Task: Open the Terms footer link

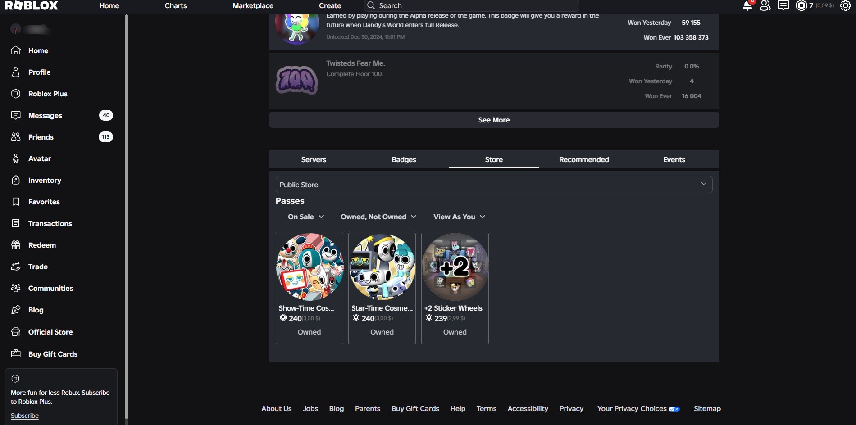Action: point(487,408)
